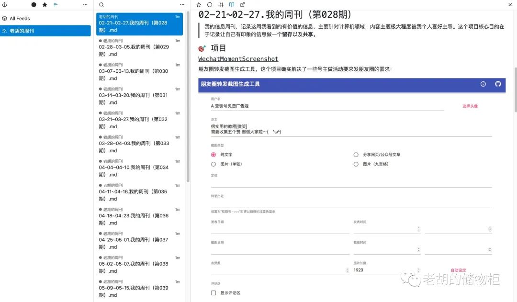Viewport: 517px width, 302px height.
Task: Open article 03-21~03-27 第032期
Action: (139, 120)
